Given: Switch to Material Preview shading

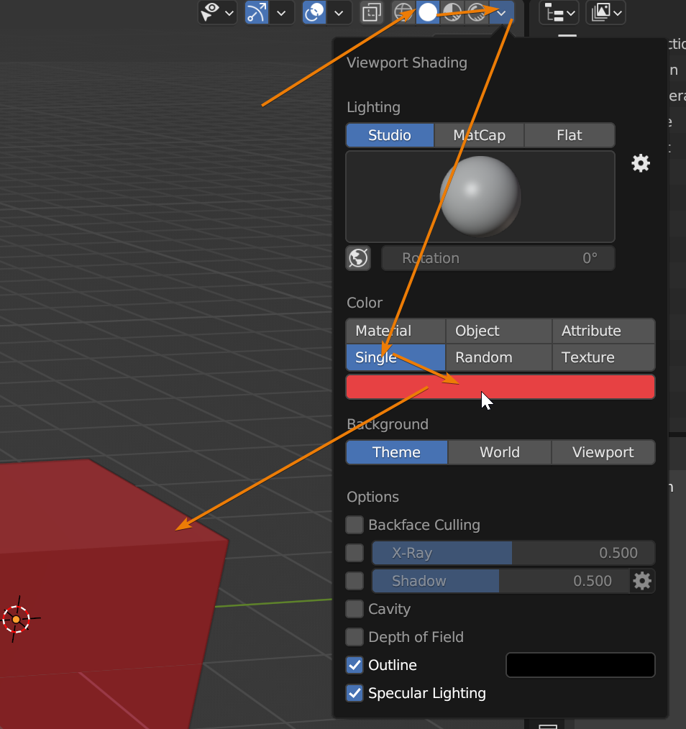Looking at the screenshot, I should click(x=452, y=12).
